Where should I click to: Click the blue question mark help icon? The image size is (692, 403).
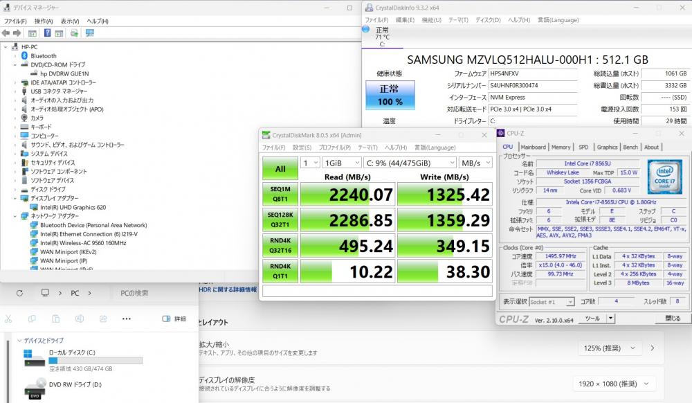pos(47,33)
